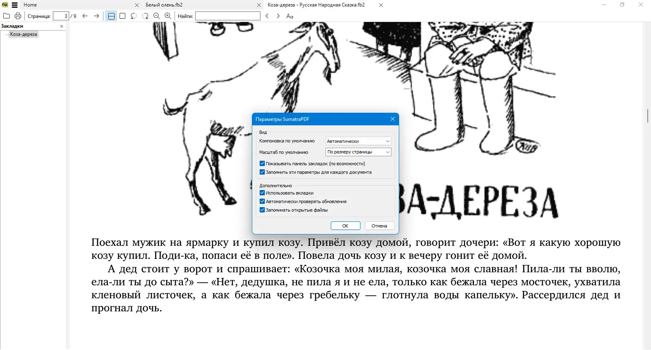
Task: Open the Компоновка по умолчанию dropdown
Action: click(x=358, y=141)
